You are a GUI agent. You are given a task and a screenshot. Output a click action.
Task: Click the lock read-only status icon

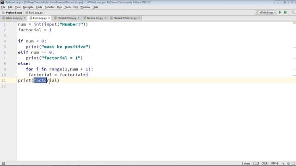pos(284,164)
